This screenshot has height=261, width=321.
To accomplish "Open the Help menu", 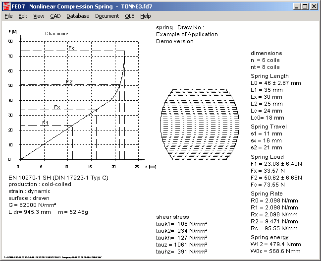I will pyautogui.click(x=145, y=16).
